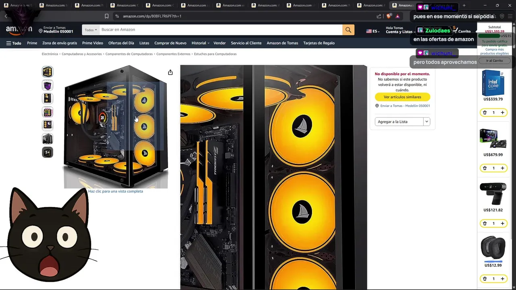
Task: Click the Amazon logo
Action: click(x=19, y=30)
